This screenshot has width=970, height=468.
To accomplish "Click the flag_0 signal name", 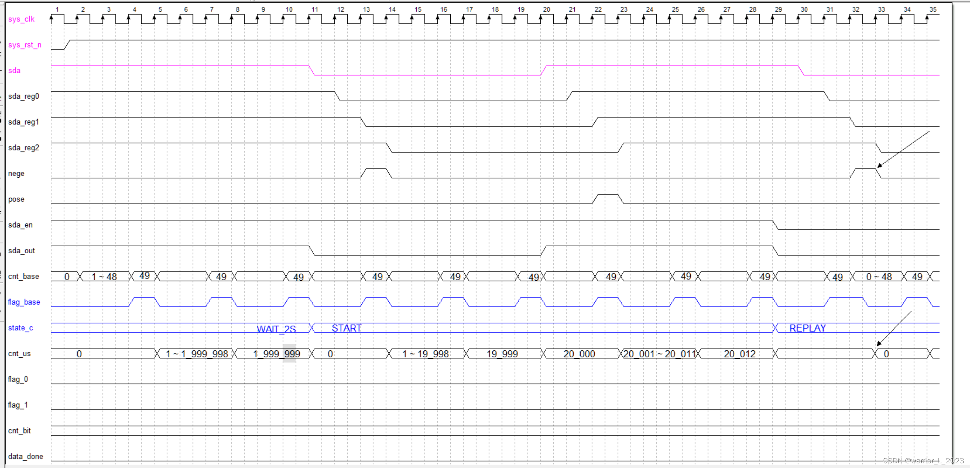I will pos(18,379).
